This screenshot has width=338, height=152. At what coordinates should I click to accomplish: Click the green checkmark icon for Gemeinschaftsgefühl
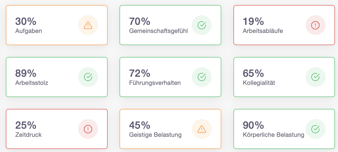[x=202, y=25]
